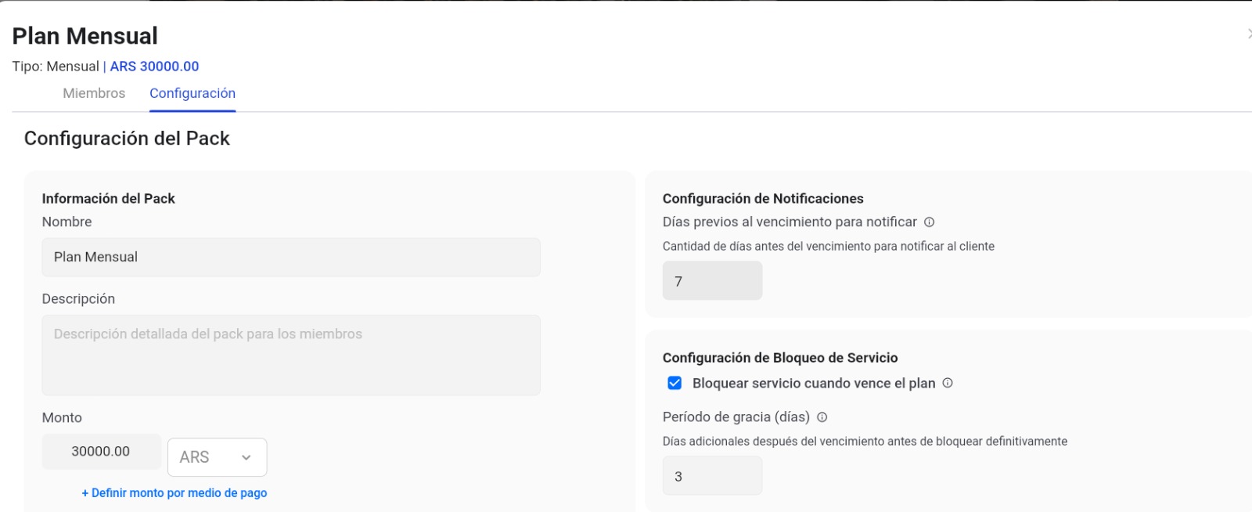Click 'Configuración de Notificaciones' section title
1252x512 pixels.
click(x=763, y=199)
